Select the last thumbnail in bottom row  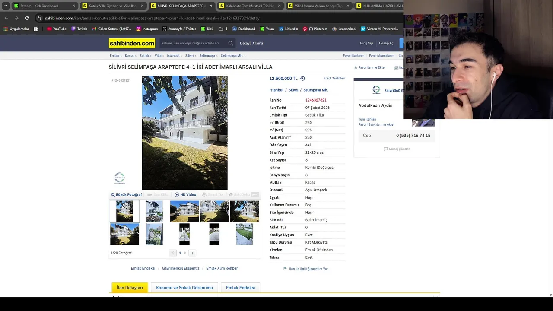(x=244, y=234)
